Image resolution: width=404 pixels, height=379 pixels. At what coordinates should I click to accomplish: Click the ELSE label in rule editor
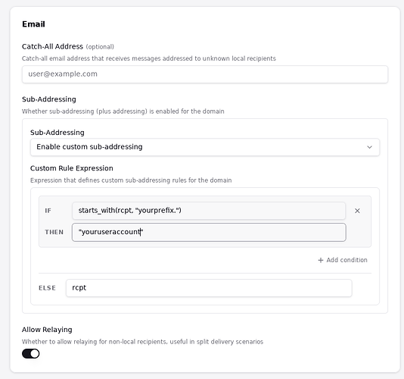click(x=47, y=288)
